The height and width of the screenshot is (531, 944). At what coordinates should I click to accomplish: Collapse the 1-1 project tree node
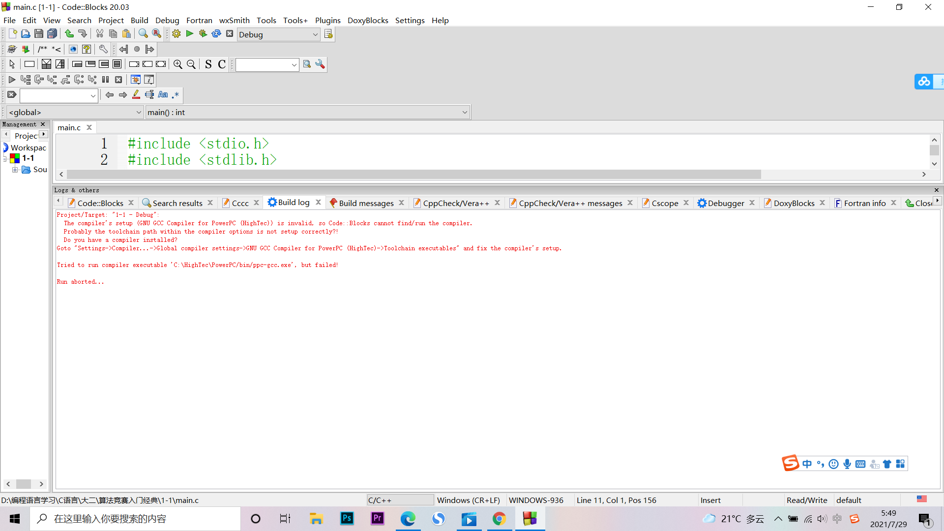click(x=5, y=158)
